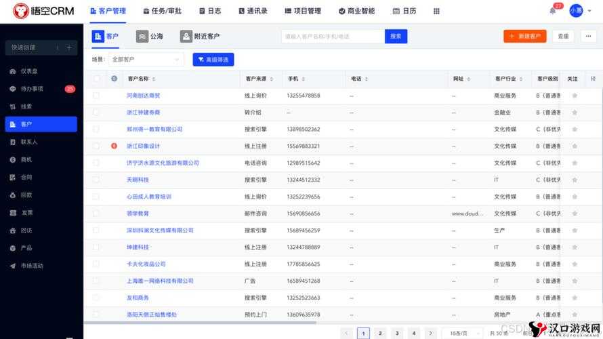Star the row with phone 13255478858
Screen dimensions: 603x339
tap(575, 96)
